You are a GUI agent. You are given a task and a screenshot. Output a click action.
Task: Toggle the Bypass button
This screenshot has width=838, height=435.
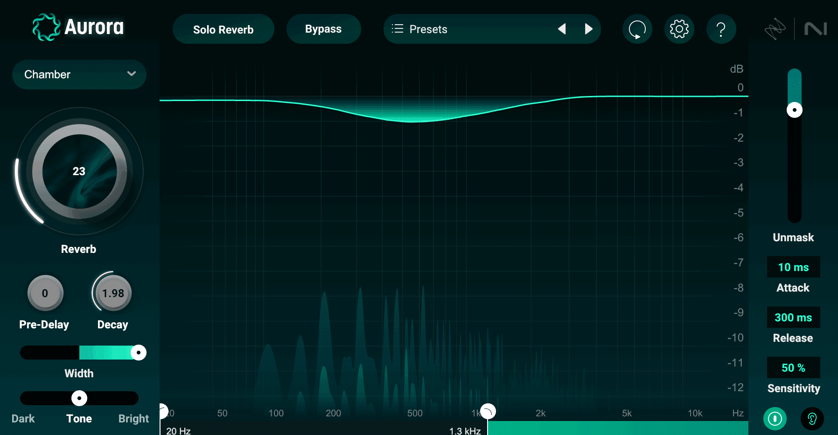tap(323, 29)
